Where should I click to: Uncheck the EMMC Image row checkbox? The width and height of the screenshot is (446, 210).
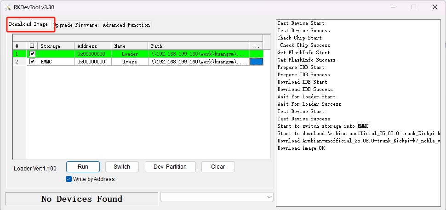32,62
